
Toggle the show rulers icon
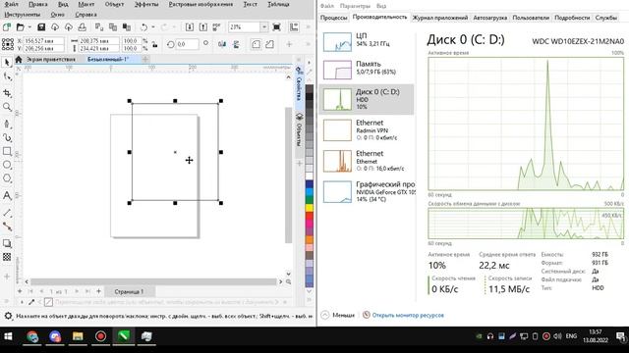click(x=294, y=27)
